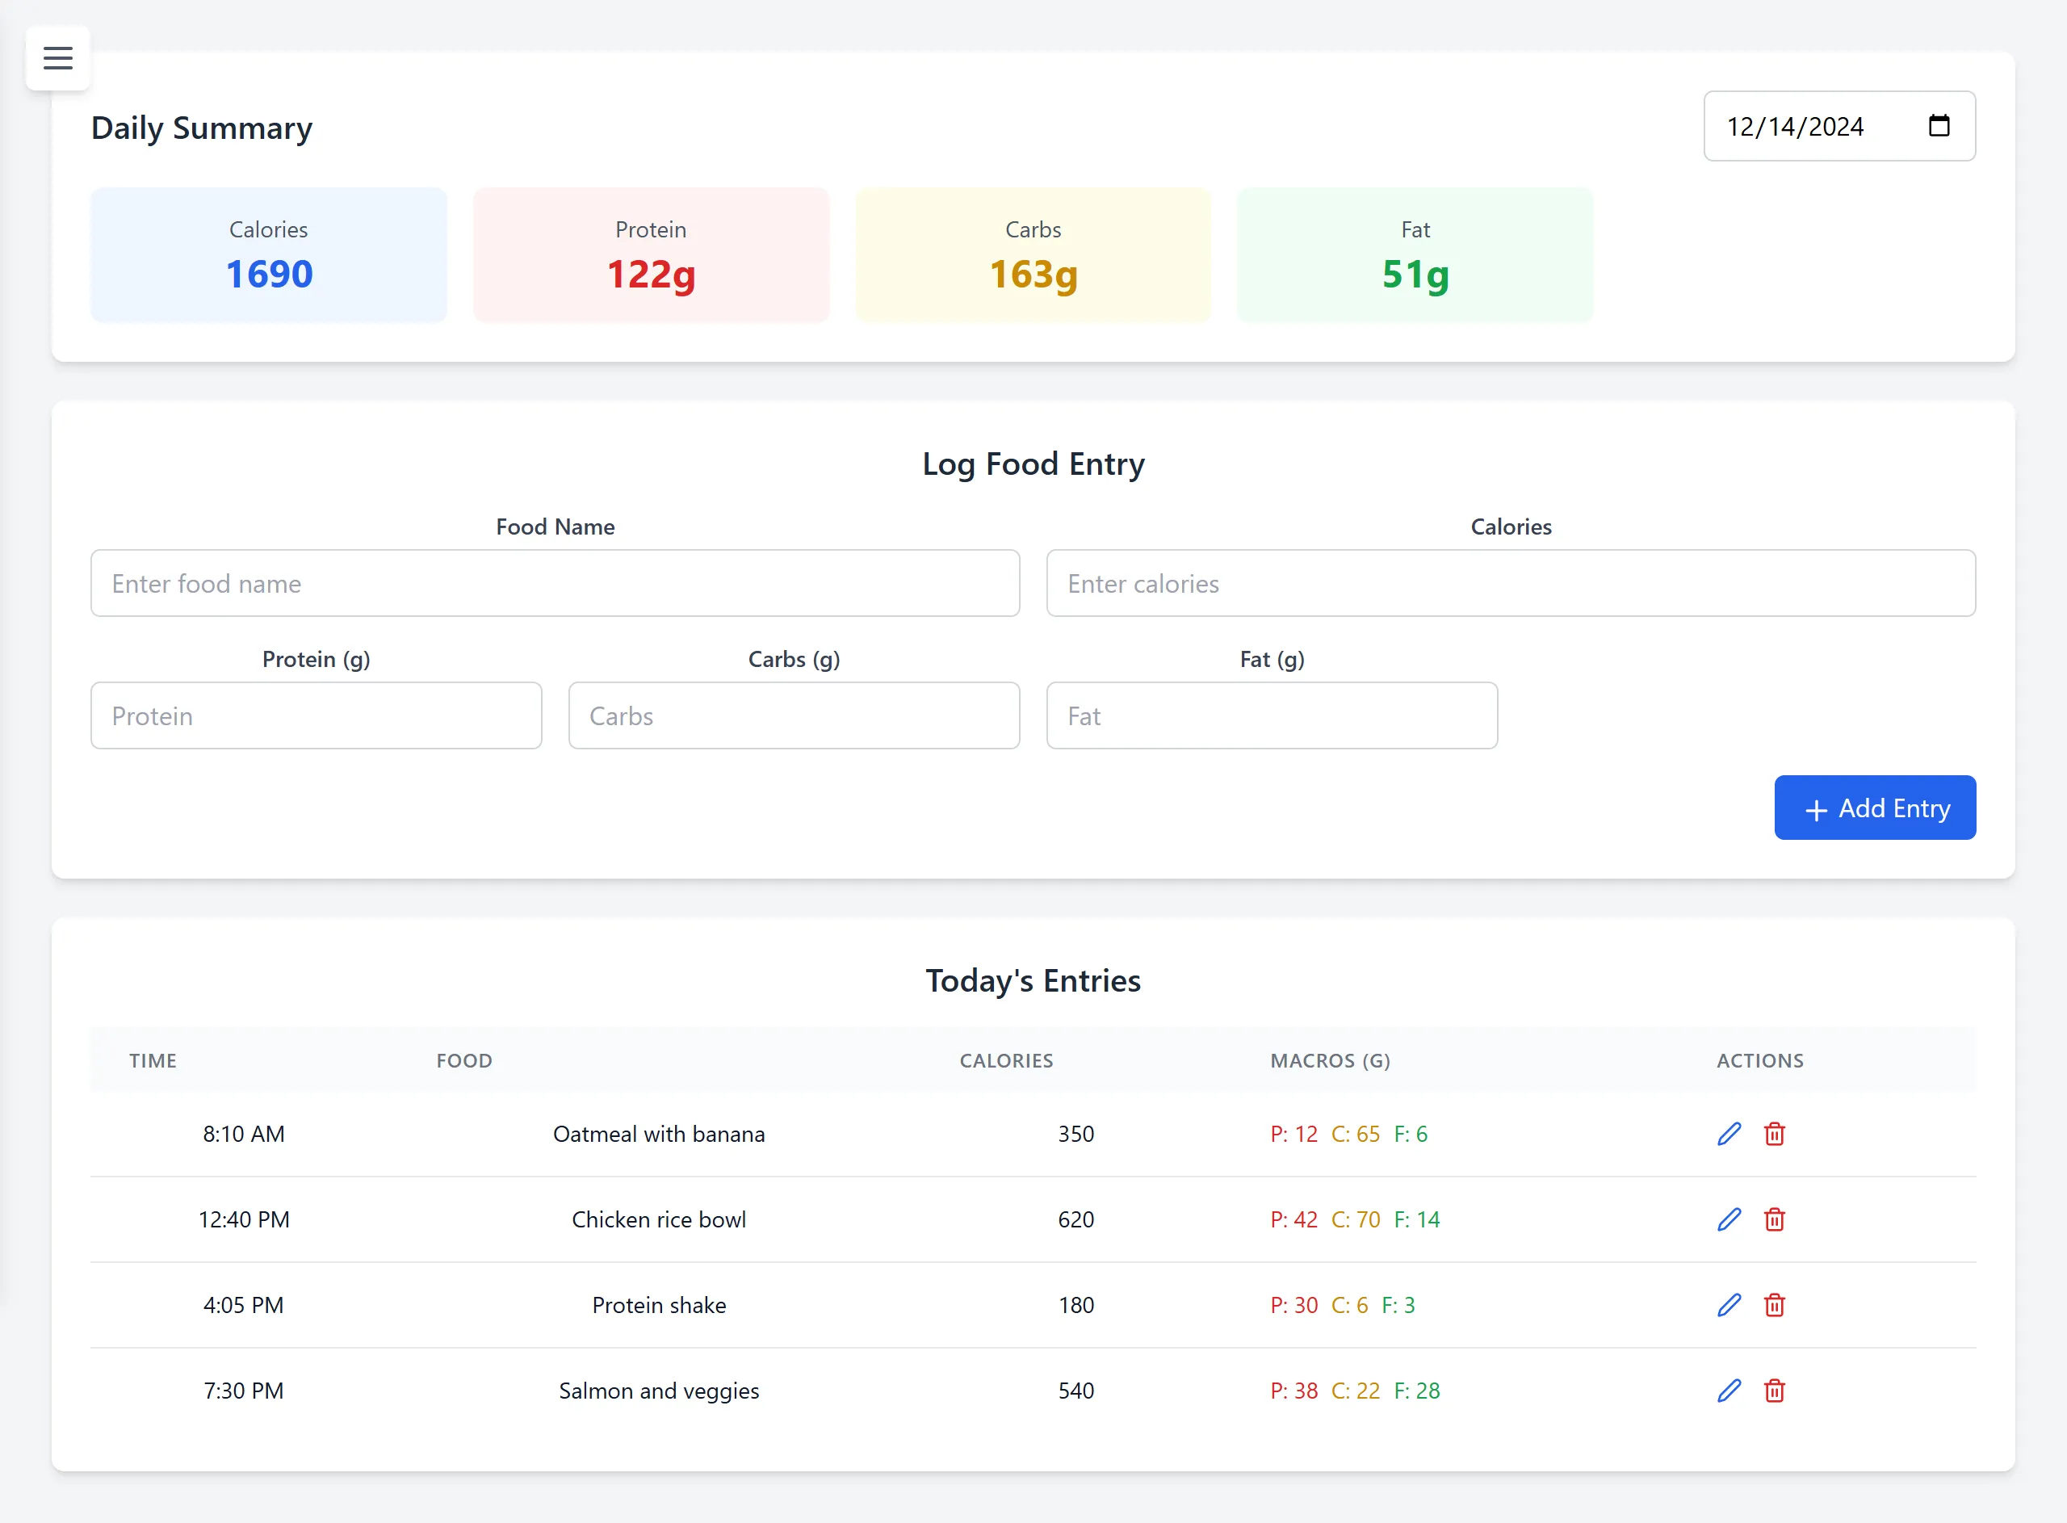Focus the Food Name input field
2067x1523 pixels.
555,584
